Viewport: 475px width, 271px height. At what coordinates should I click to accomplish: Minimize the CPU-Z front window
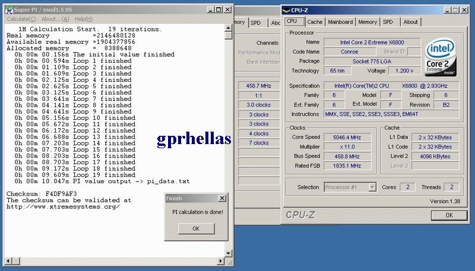point(448,10)
